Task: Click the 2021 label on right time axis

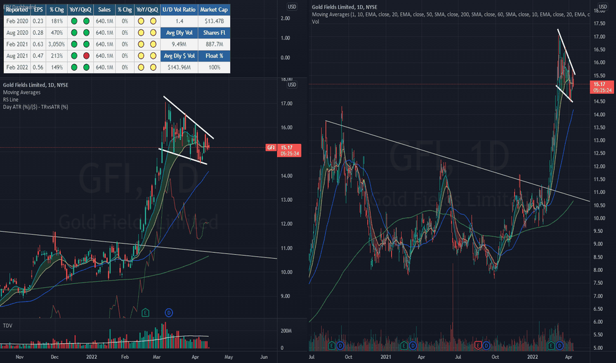Action: [x=386, y=357]
